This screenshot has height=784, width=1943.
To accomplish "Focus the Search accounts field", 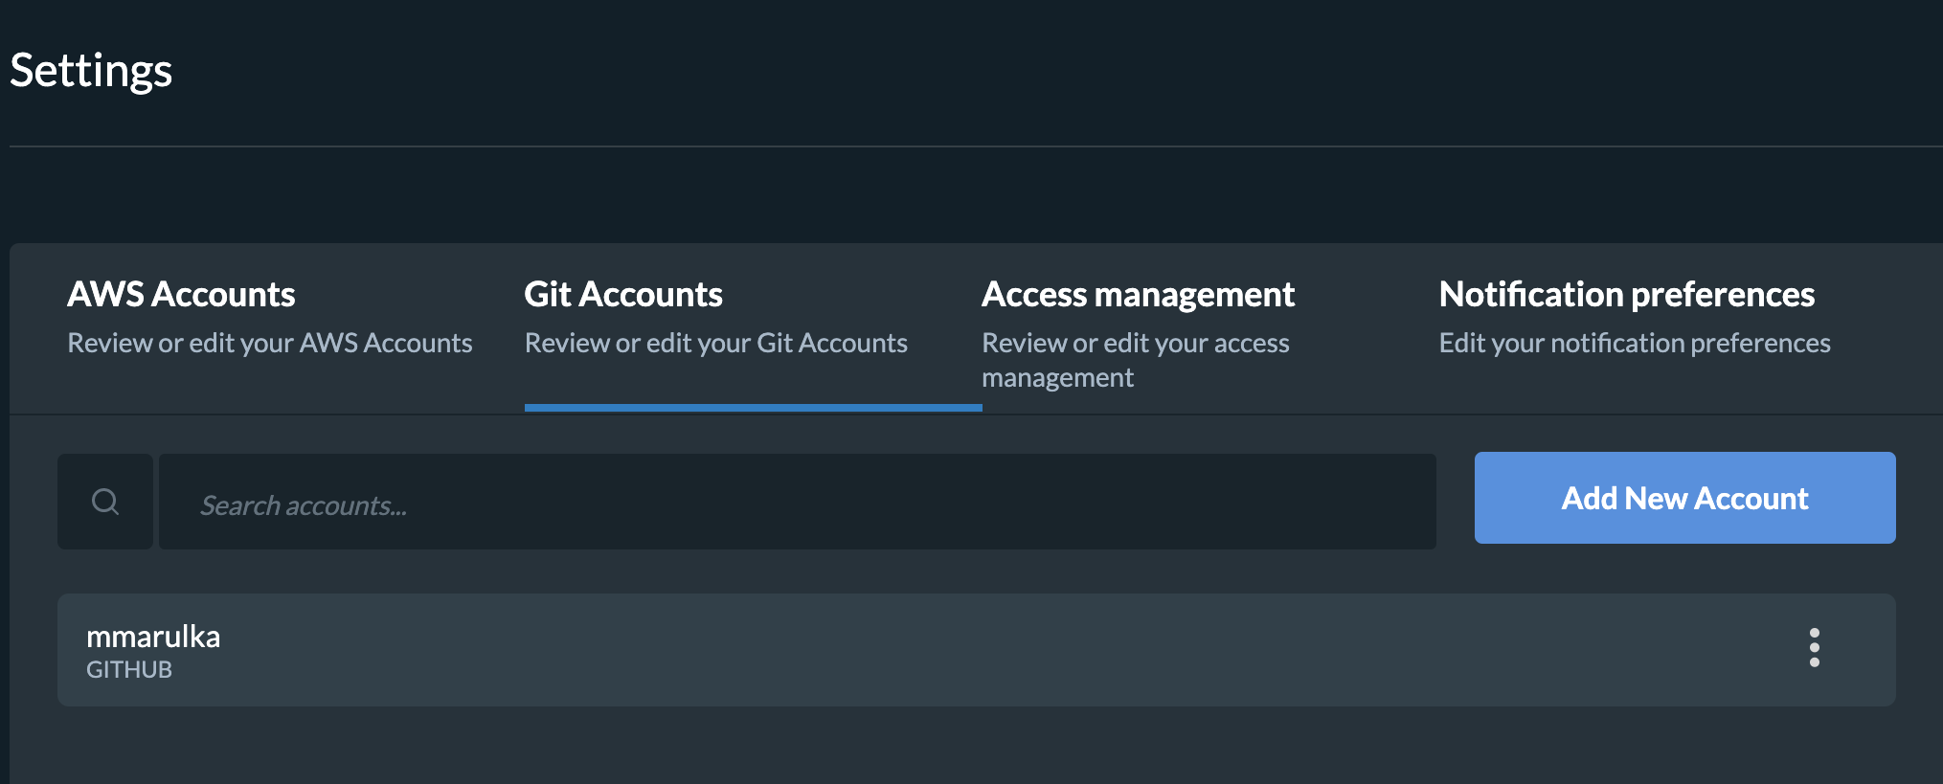I will point(798,502).
